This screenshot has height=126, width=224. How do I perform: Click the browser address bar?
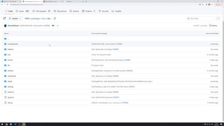(104, 5)
